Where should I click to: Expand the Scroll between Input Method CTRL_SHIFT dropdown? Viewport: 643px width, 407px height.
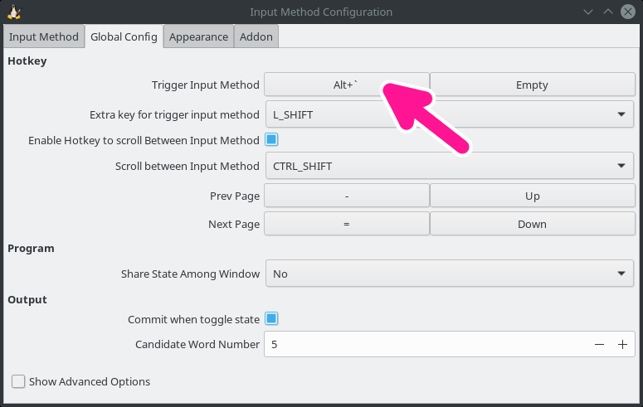click(x=449, y=166)
